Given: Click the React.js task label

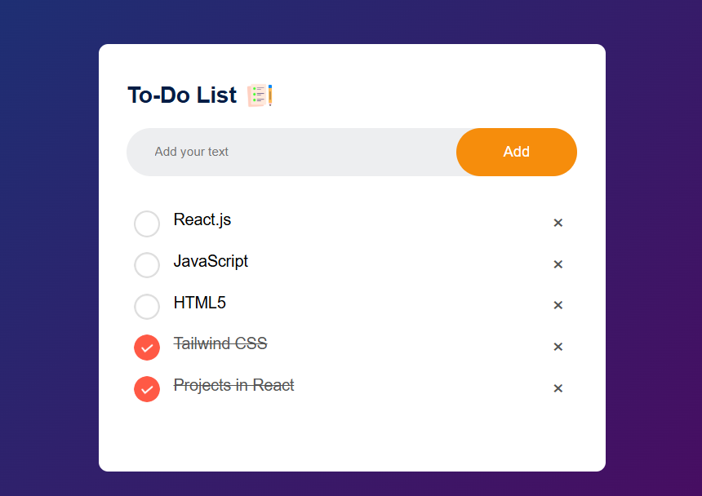Looking at the screenshot, I should 202,219.
